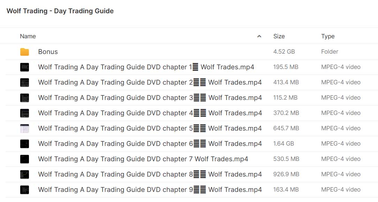Click MPEG-4 video type in chapter 1 row
This screenshot has height=202, width=378.
point(341,67)
